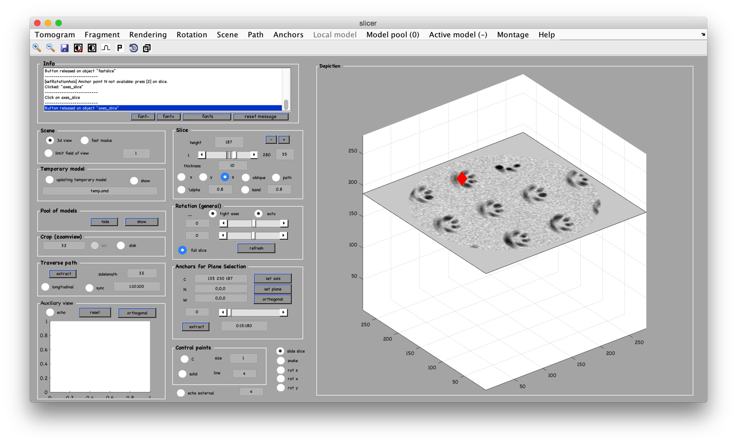Select the zoom in magnifier tool
737x445 pixels.
point(37,48)
